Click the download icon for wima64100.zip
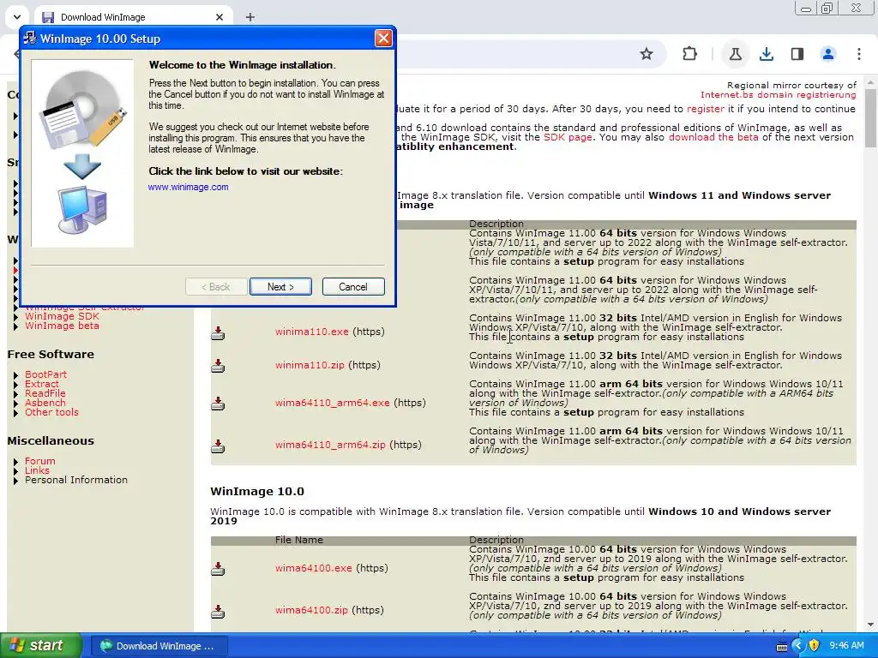Image resolution: width=878 pixels, height=658 pixels. [x=218, y=612]
